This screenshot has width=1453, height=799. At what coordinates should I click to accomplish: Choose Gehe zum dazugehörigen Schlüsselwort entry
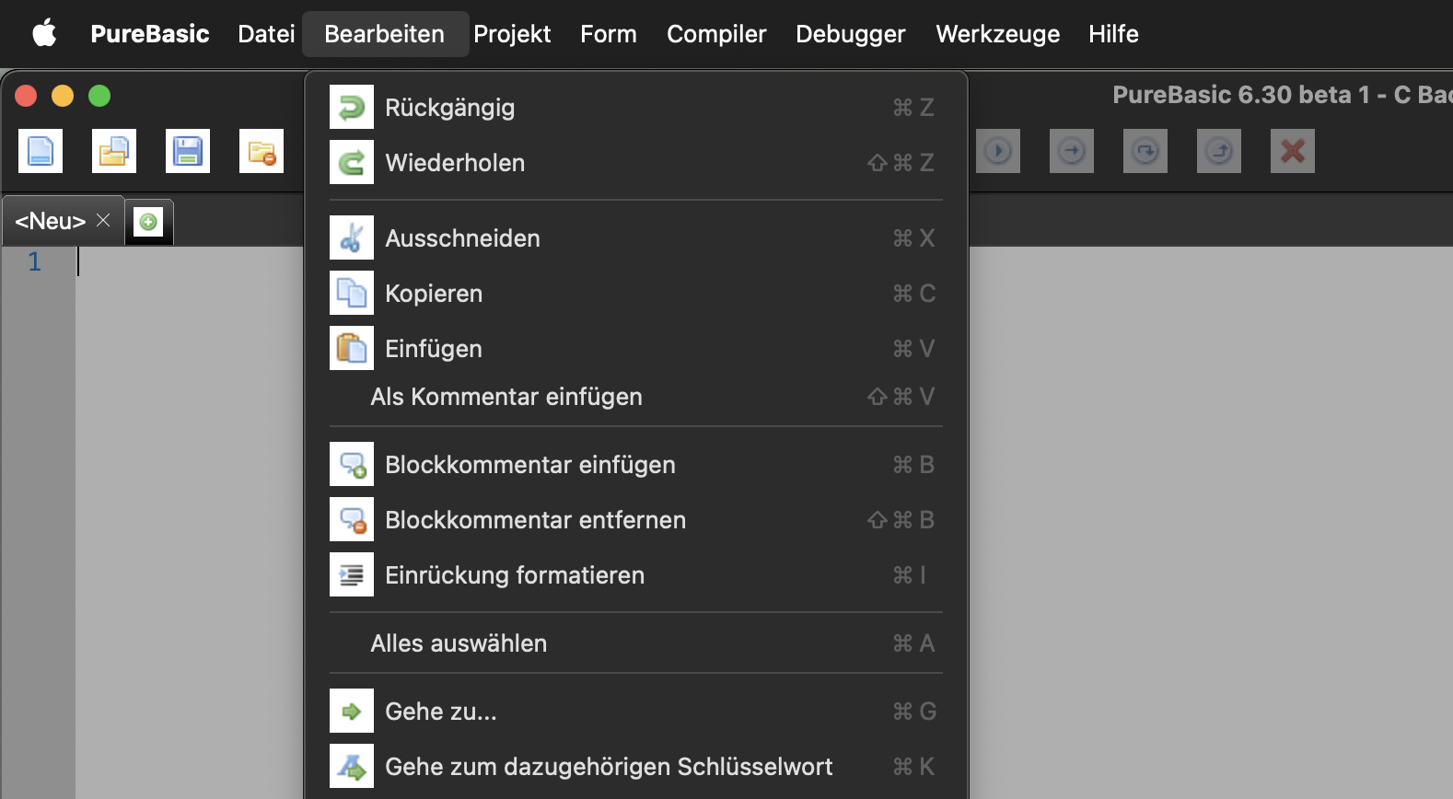point(636,767)
